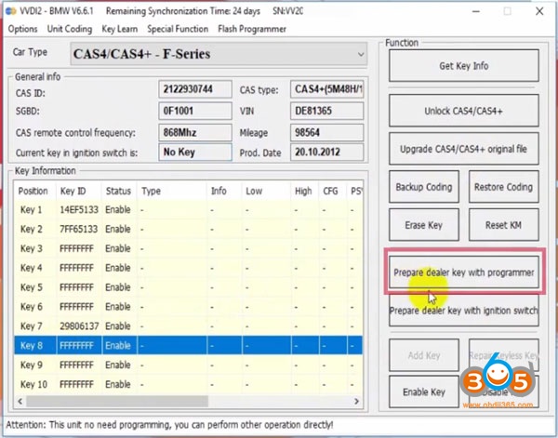Open the Unit Coding menu

(x=70, y=29)
